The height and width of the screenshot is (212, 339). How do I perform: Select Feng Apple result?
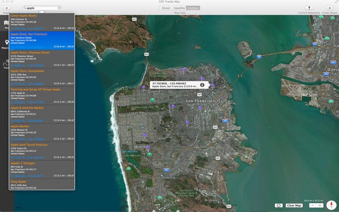(x=42, y=184)
